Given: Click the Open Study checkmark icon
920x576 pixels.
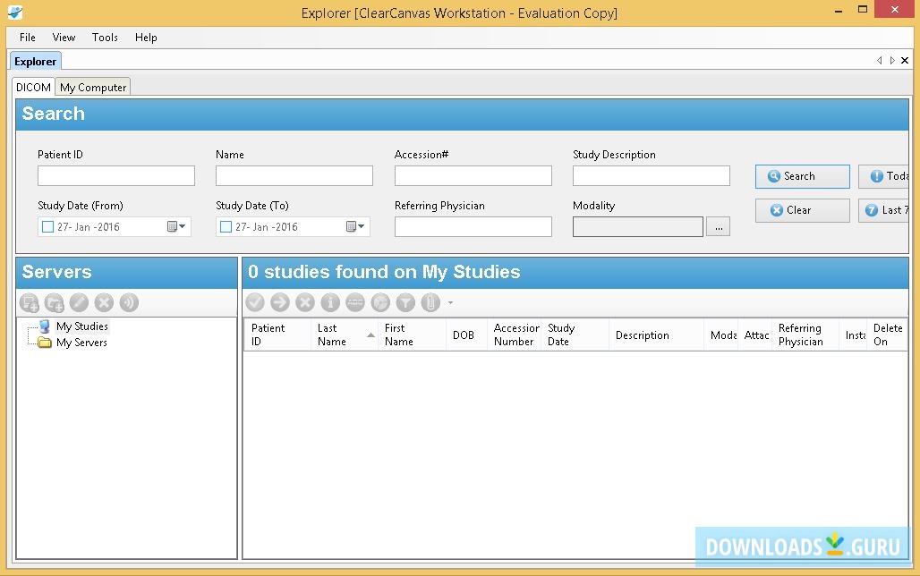Looking at the screenshot, I should (255, 302).
